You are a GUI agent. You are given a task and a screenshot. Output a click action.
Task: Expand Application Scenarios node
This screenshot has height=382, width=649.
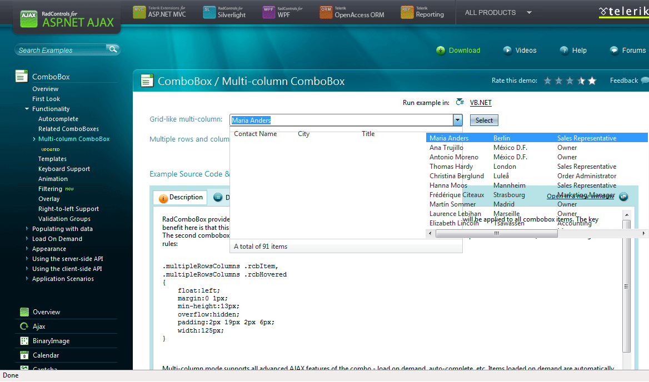[x=27, y=278]
